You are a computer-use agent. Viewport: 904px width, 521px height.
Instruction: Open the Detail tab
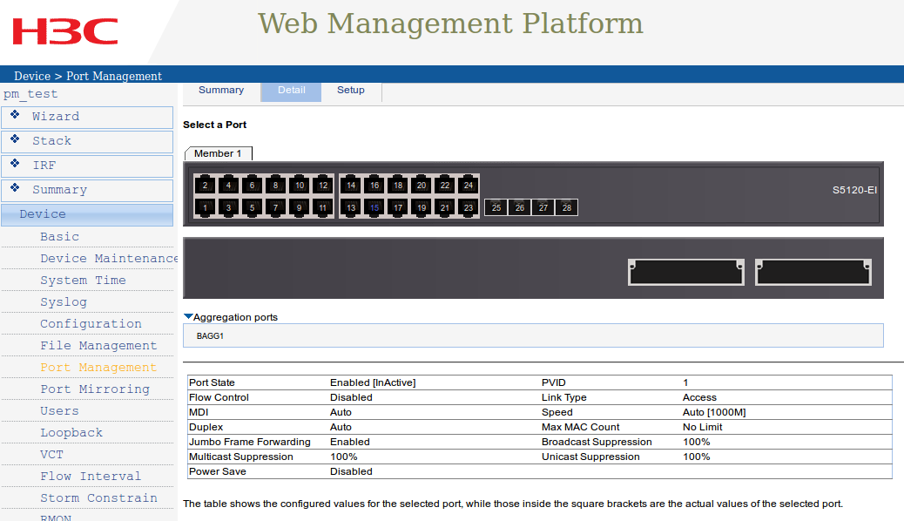coord(291,91)
